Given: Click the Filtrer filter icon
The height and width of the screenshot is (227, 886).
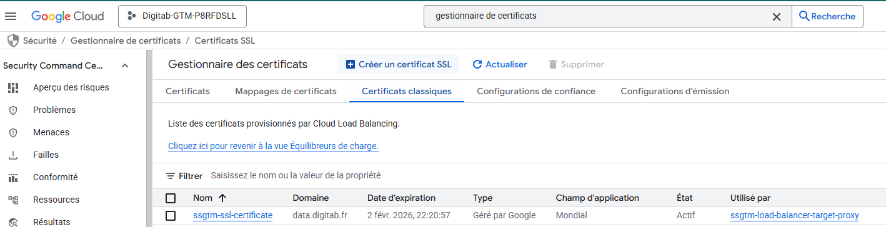Looking at the screenshot, I should point(171,176).
